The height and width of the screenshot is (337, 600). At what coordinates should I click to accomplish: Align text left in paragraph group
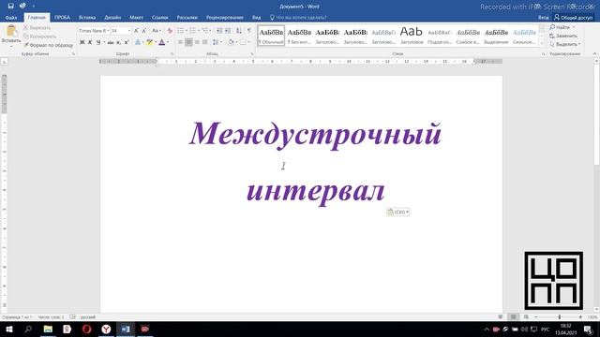click(x=180, y=42)
